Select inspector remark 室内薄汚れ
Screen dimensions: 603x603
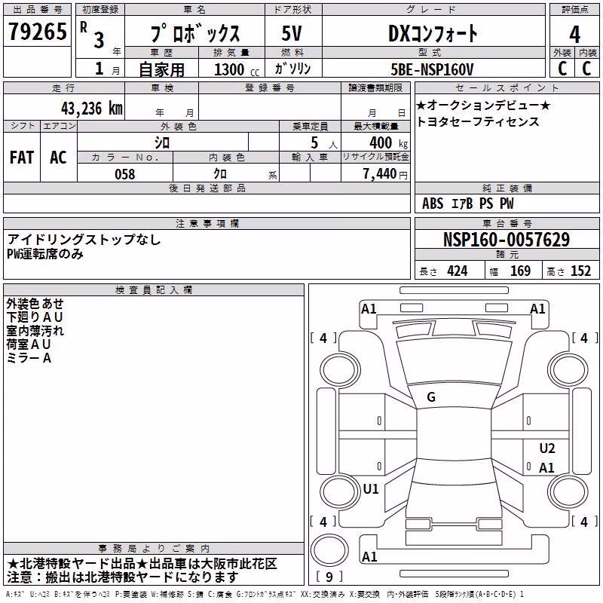tap(35, 331)
